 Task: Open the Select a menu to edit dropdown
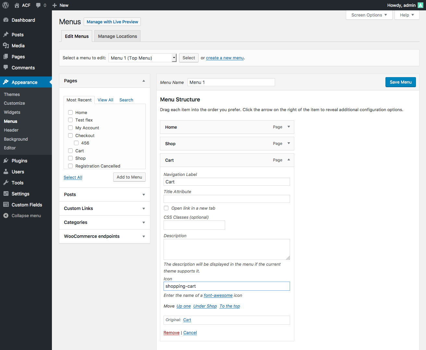coord(142,58)
